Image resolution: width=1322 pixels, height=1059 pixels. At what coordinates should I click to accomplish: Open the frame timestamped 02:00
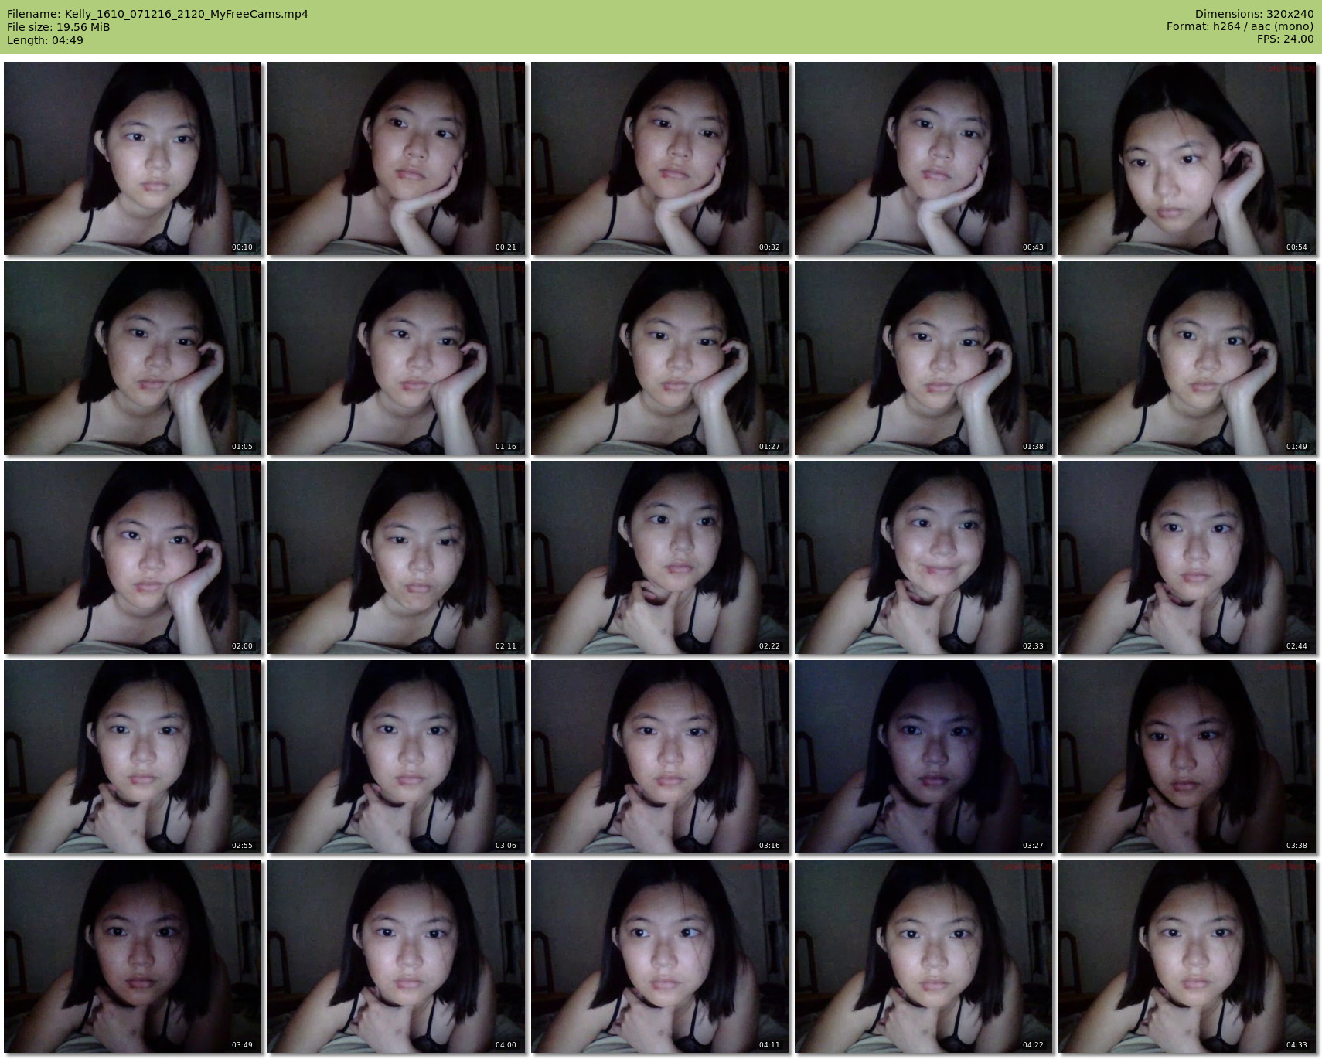pyautogui.click(x=133, y=557)
